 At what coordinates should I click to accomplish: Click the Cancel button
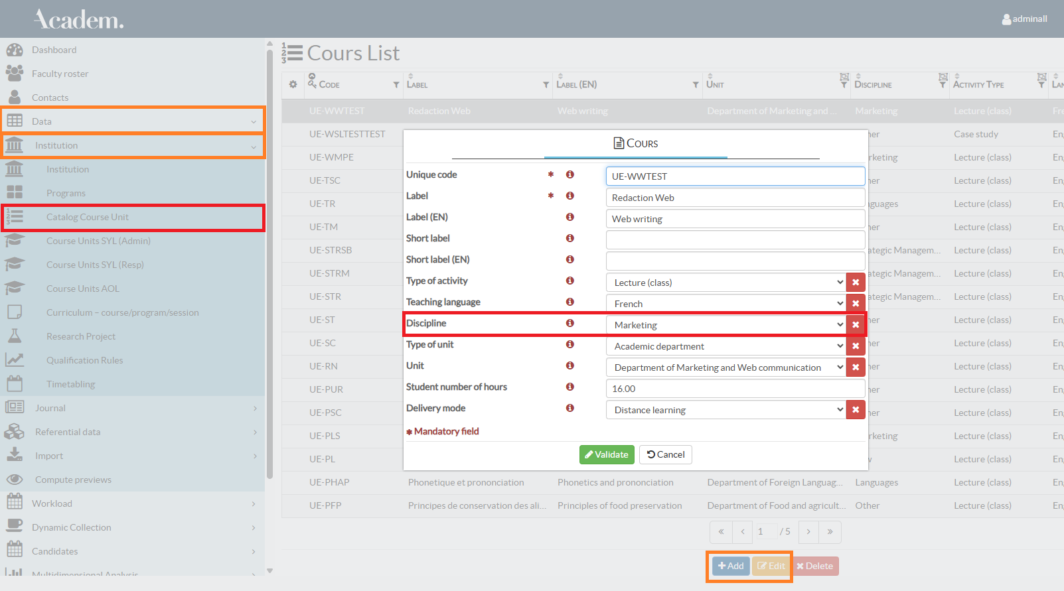point(666,454)
